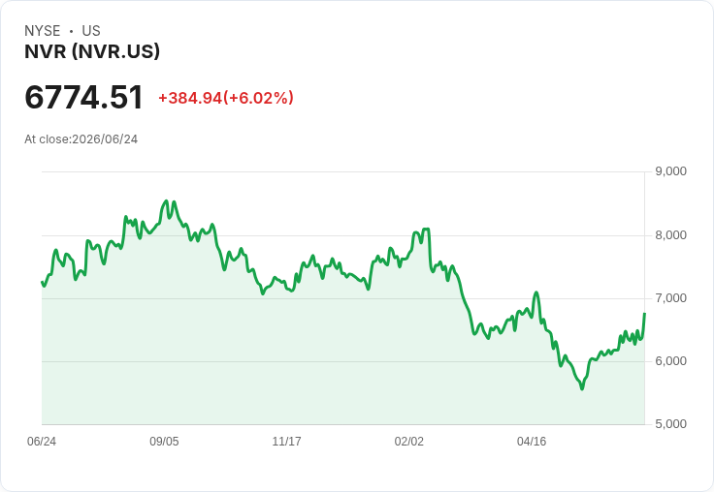
Task: Click the 5,000 y-axis label
Action: click(670, 424)
